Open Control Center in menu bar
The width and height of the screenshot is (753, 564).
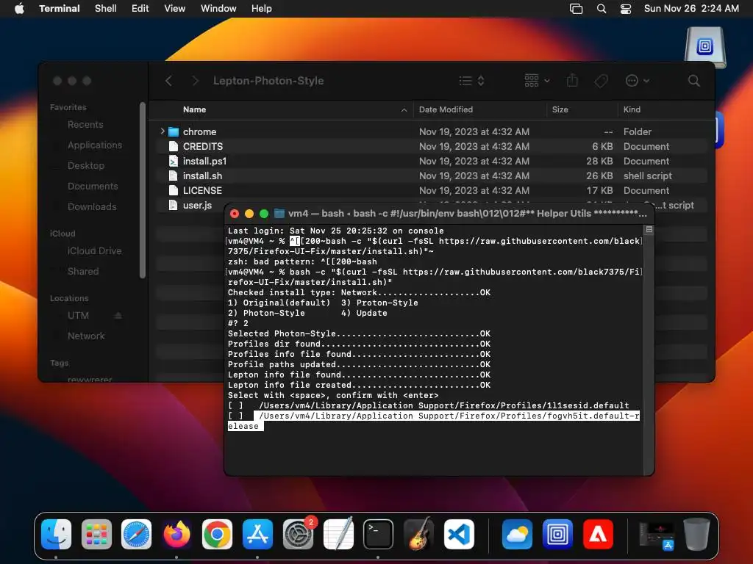626,9
